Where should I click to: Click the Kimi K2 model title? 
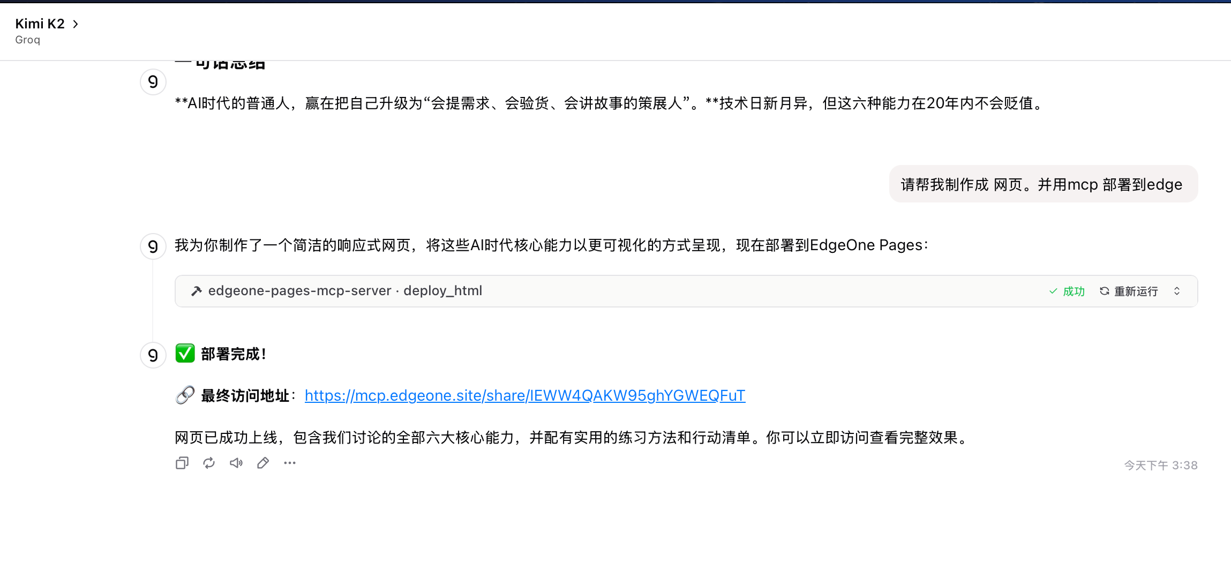[40, 24]
